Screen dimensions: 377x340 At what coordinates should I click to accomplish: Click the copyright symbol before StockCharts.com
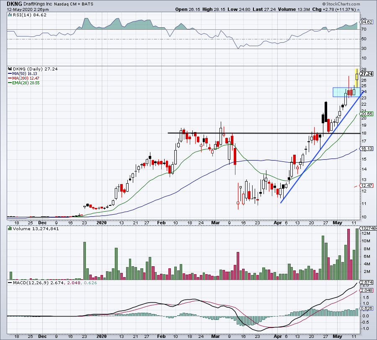[324, 4]
